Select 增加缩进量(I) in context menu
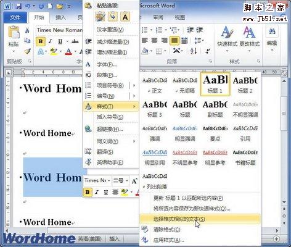The image size is (291, 247). point(111,52)
